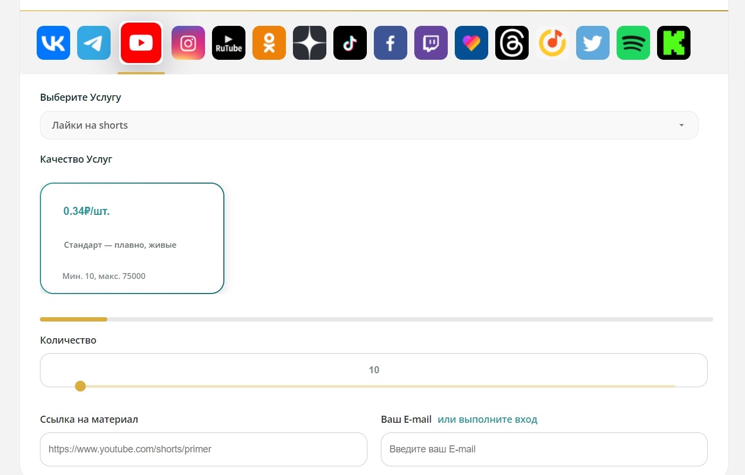The width and height of the screenshot is (745, 475).
Task: Click the 'Стандарт — плавно, живые' description
Action: coord(120,245)
